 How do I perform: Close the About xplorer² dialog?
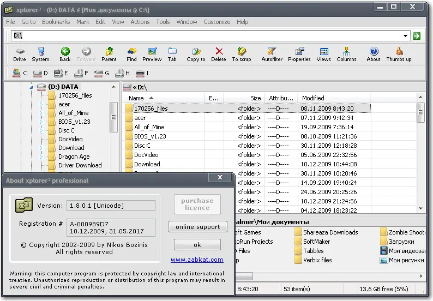(x=220, y=177)
